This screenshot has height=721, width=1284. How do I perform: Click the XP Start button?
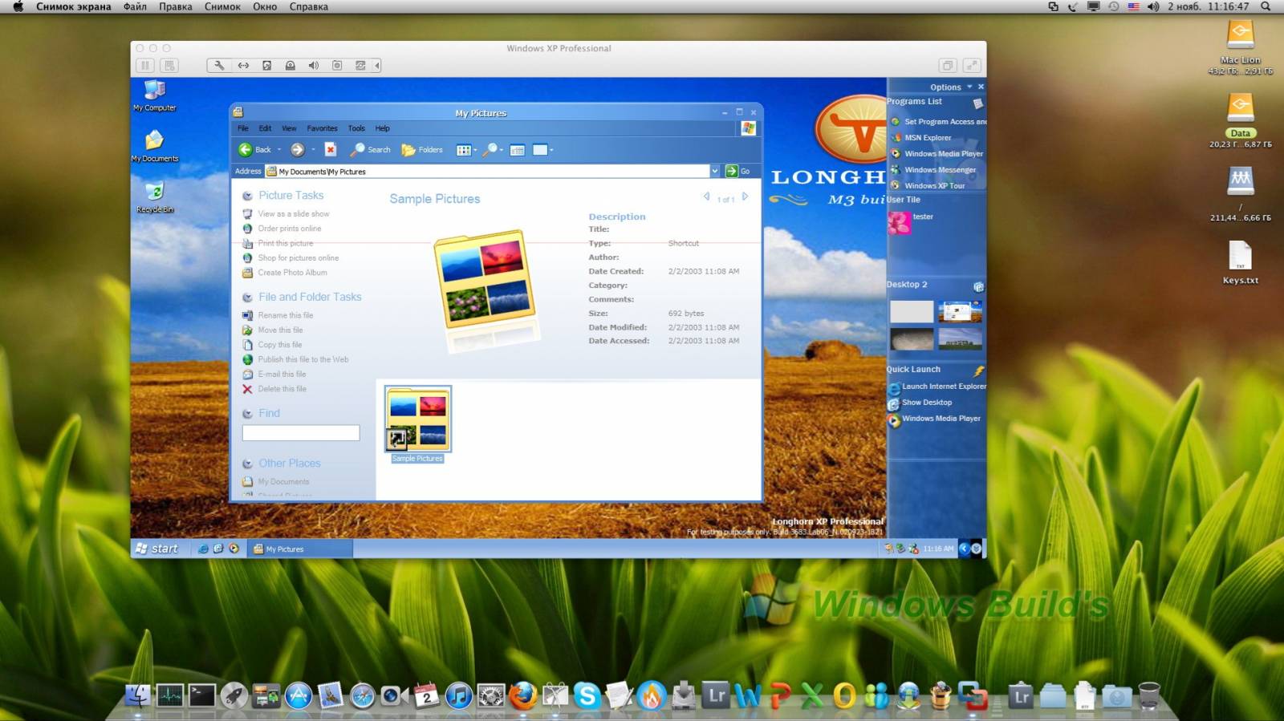157,549
